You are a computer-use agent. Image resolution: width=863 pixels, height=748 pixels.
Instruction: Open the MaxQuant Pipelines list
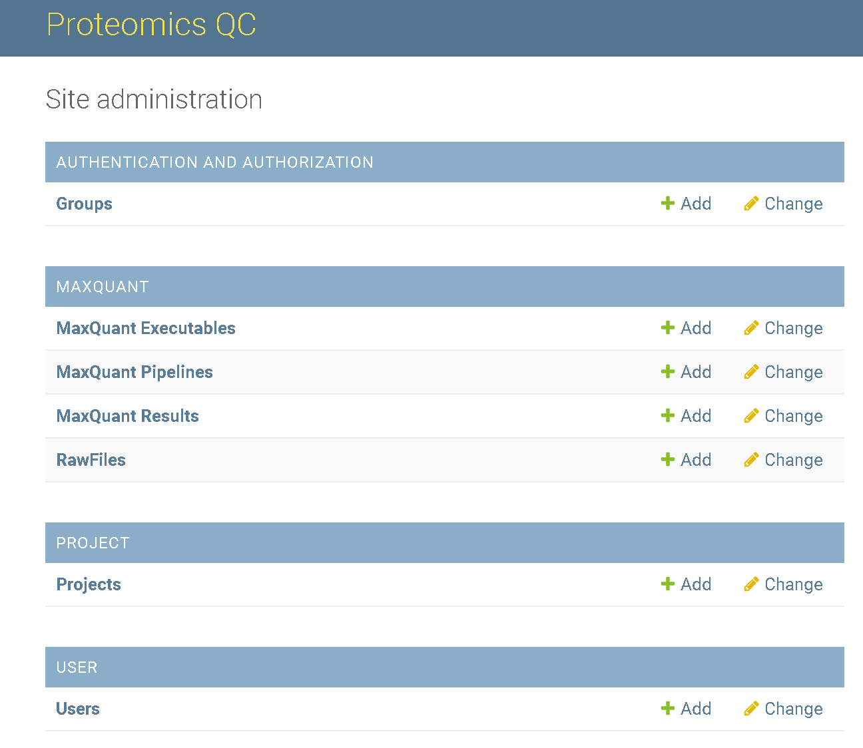pos(135,372)
